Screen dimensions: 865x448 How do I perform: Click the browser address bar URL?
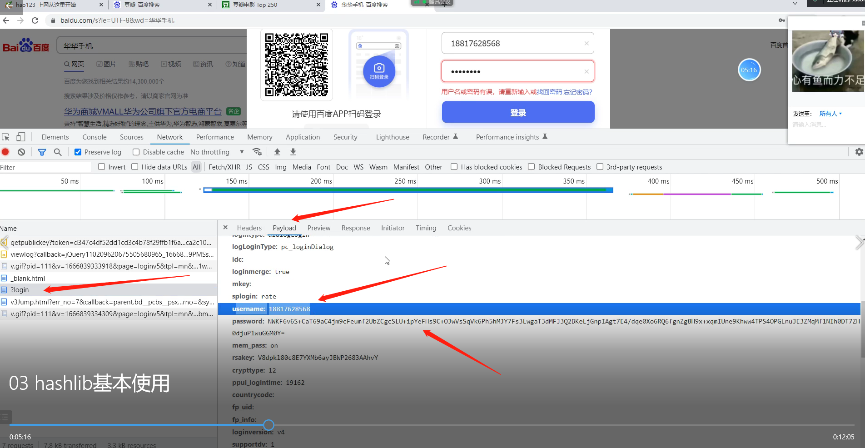117,20
